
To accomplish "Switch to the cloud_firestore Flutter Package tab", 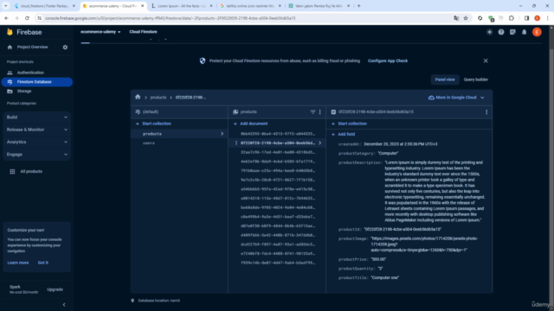I will [x=45, y=6].
